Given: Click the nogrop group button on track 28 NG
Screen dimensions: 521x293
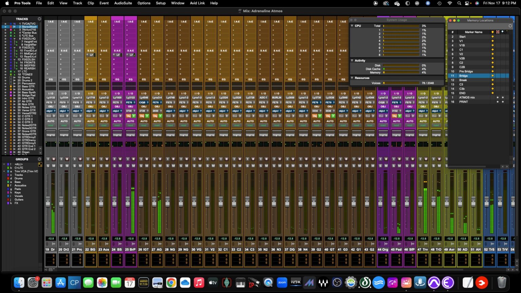Looking at the screenshot, I should coord(170,134).
